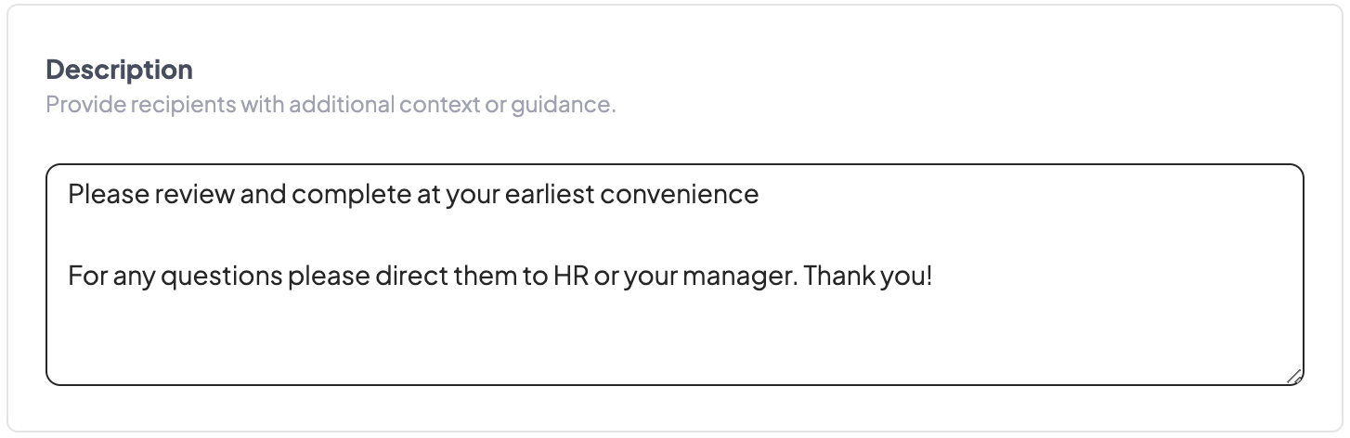This screenshot has width=1350, height=438.
Task: Place cursor before "For any questions"
Action: pos(69,277)
